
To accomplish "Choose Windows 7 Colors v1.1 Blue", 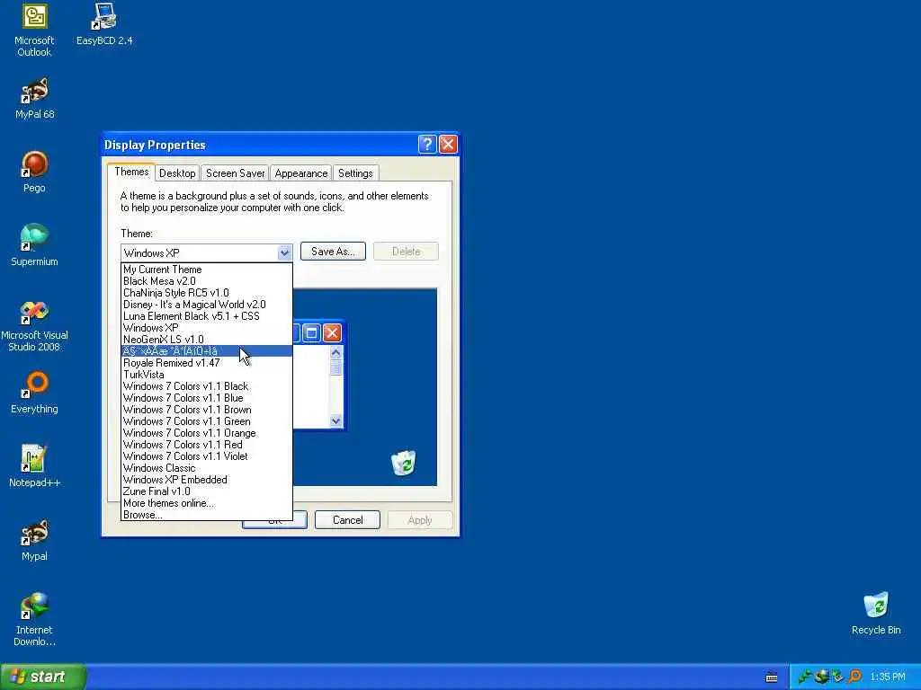I will point(206,398).
